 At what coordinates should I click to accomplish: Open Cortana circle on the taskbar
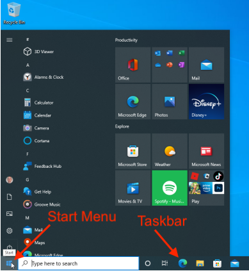[148, 263]
